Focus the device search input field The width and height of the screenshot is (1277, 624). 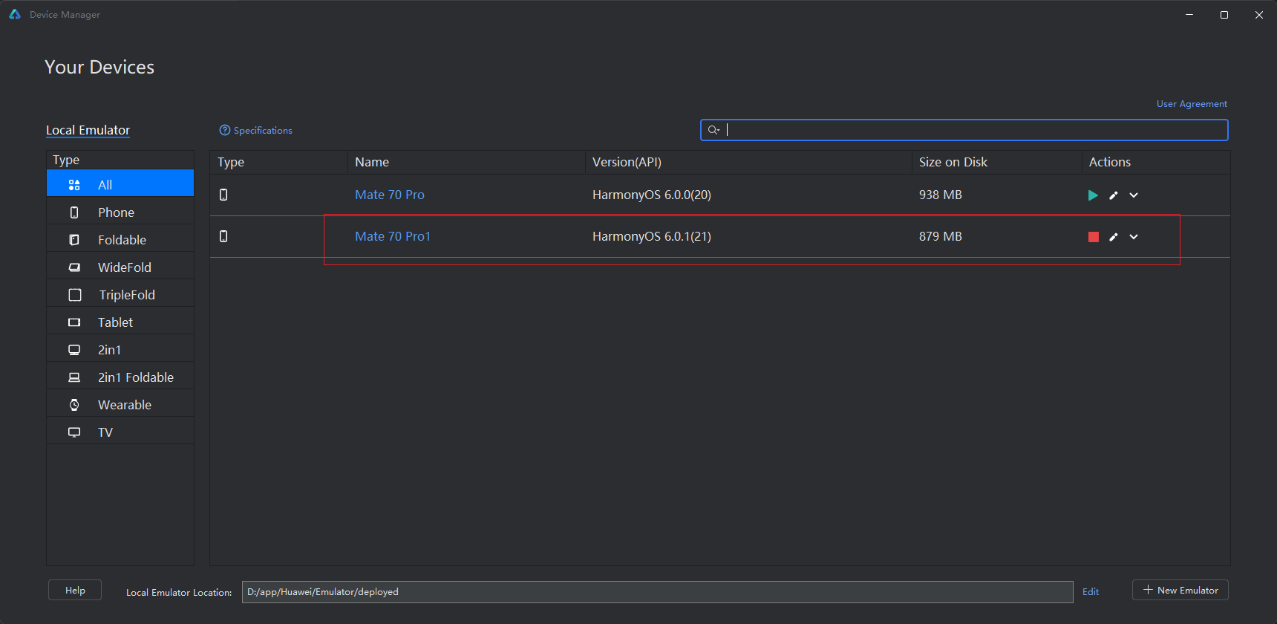pyautogui.click(x=973, y=130)
